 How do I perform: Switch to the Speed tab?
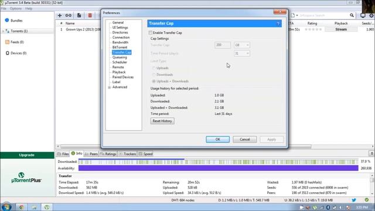145,154
